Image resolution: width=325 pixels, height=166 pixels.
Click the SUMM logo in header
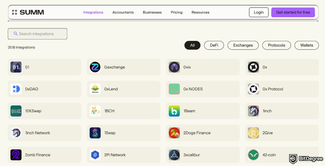28,13
